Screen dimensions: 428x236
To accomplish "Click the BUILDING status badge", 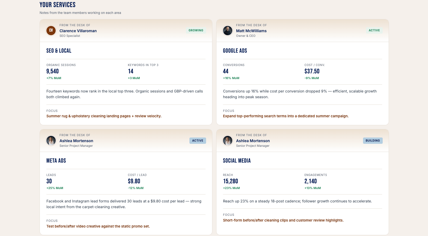I will click(x=373, y=141).
